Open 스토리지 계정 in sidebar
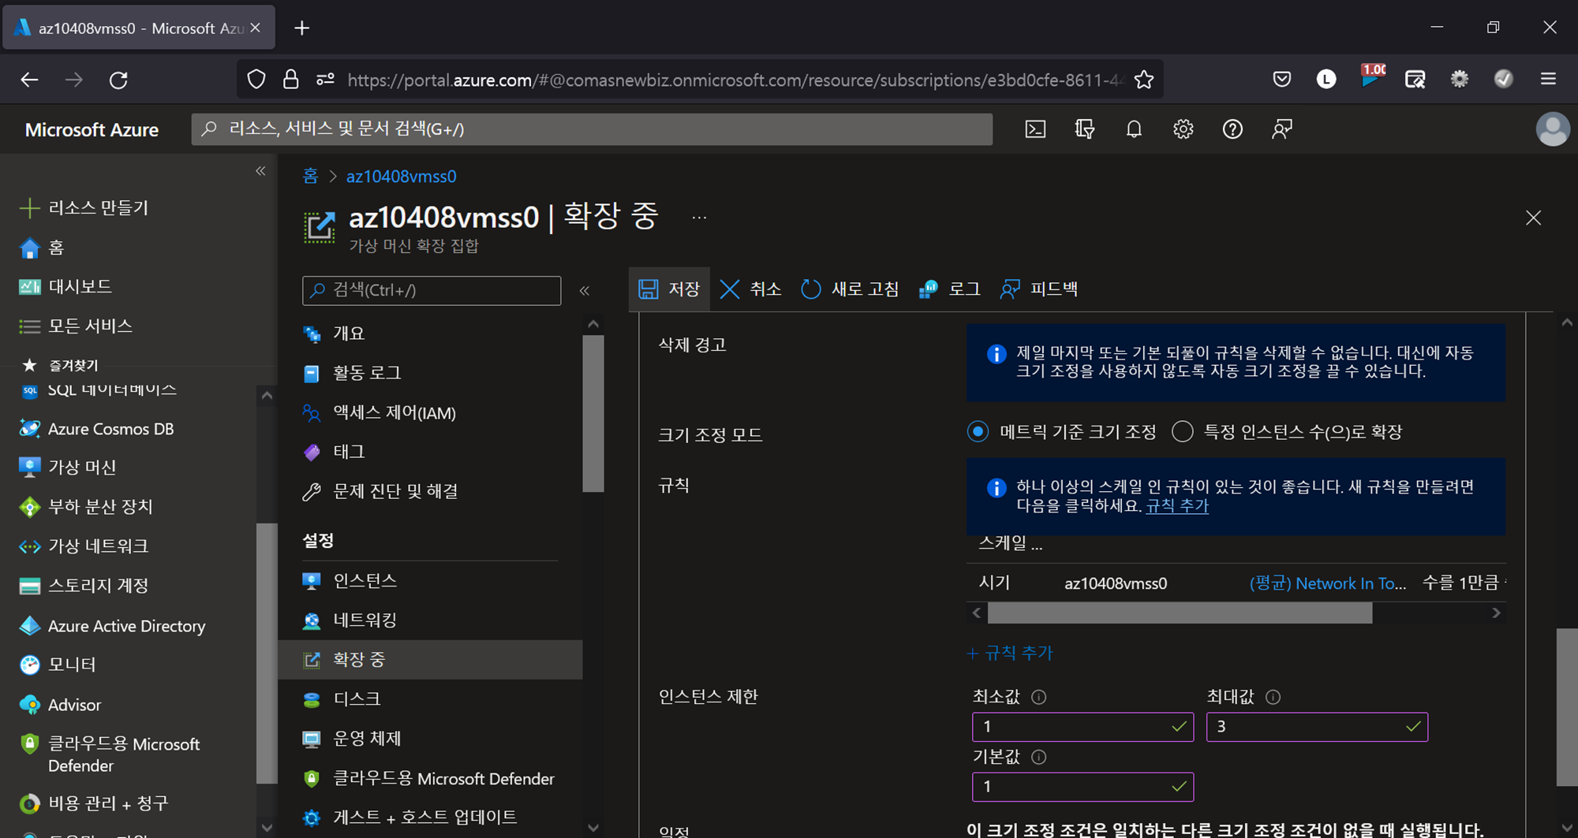Image resolution: width=1578 pixels, height=838 pixels. pos(84,586)
